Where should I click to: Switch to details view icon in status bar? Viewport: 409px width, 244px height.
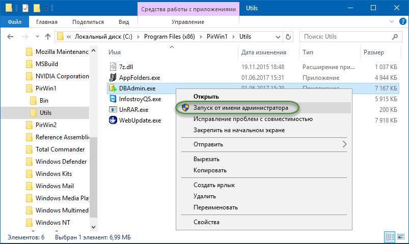pyautogui.click(x=390, y=237)
